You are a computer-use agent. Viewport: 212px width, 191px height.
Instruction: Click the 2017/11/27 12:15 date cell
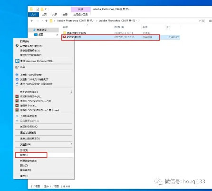[124, 37]
